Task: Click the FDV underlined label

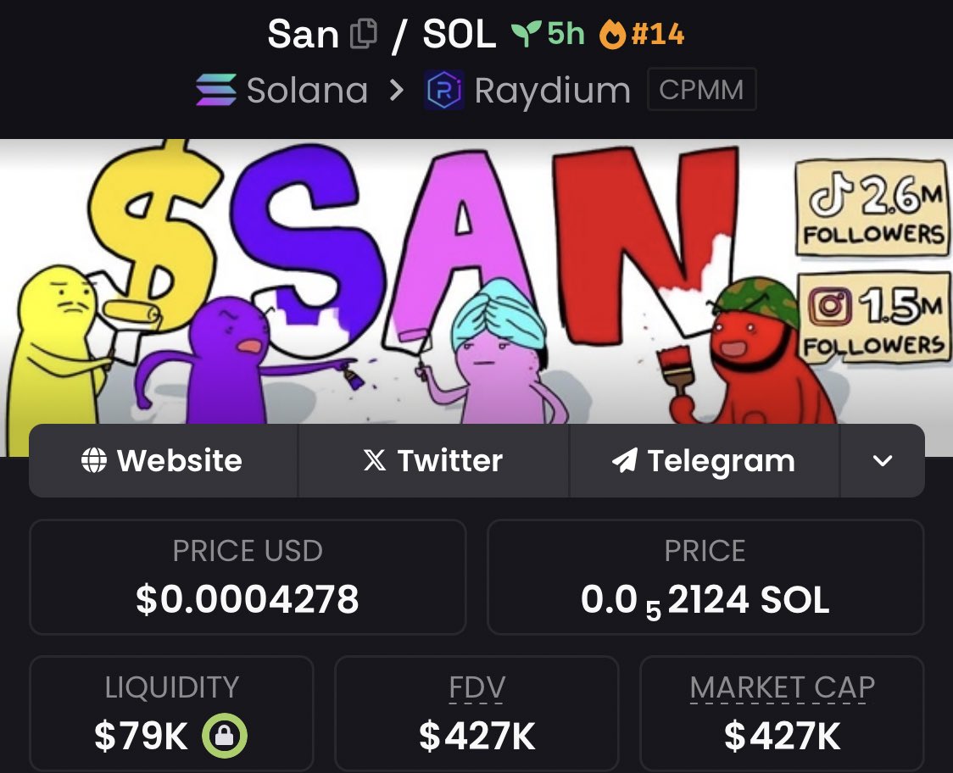Action: click(476, 688)
